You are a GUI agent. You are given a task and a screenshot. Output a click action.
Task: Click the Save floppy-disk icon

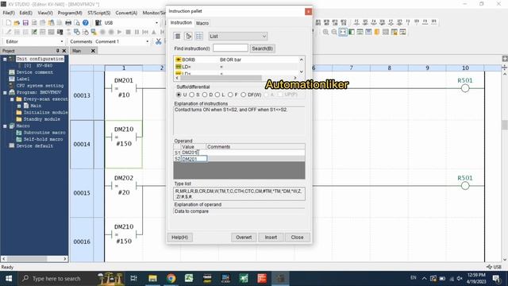pos(25,23)
